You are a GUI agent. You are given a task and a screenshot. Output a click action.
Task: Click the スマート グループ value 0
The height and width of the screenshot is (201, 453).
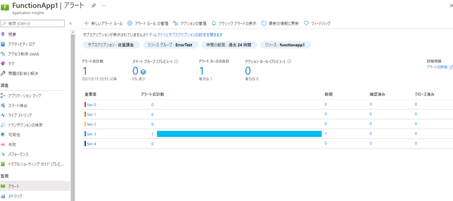135,71
